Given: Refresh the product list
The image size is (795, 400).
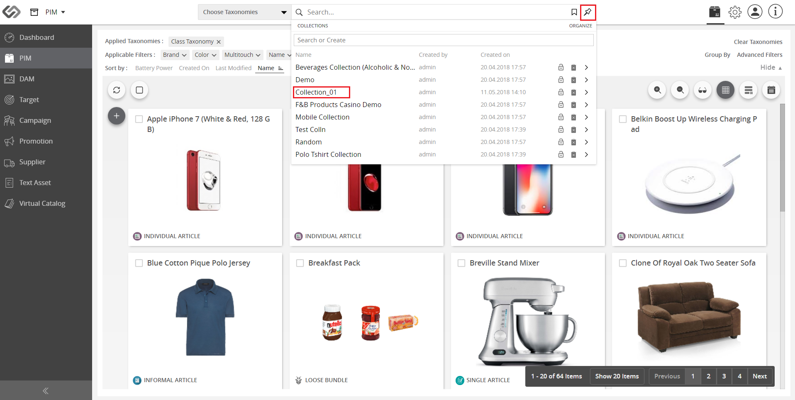Looking at the screenshot, I should point(117,90).
